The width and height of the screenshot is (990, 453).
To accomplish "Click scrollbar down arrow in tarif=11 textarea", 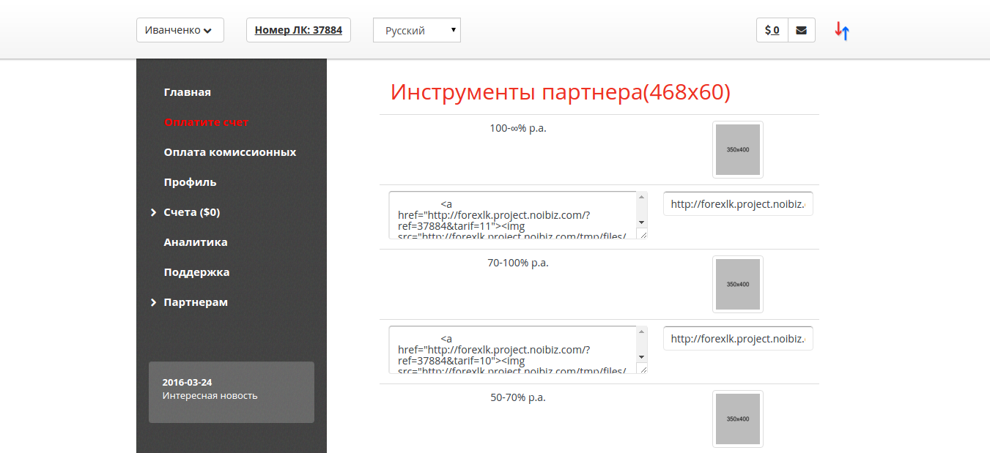I will coord(642,222).
